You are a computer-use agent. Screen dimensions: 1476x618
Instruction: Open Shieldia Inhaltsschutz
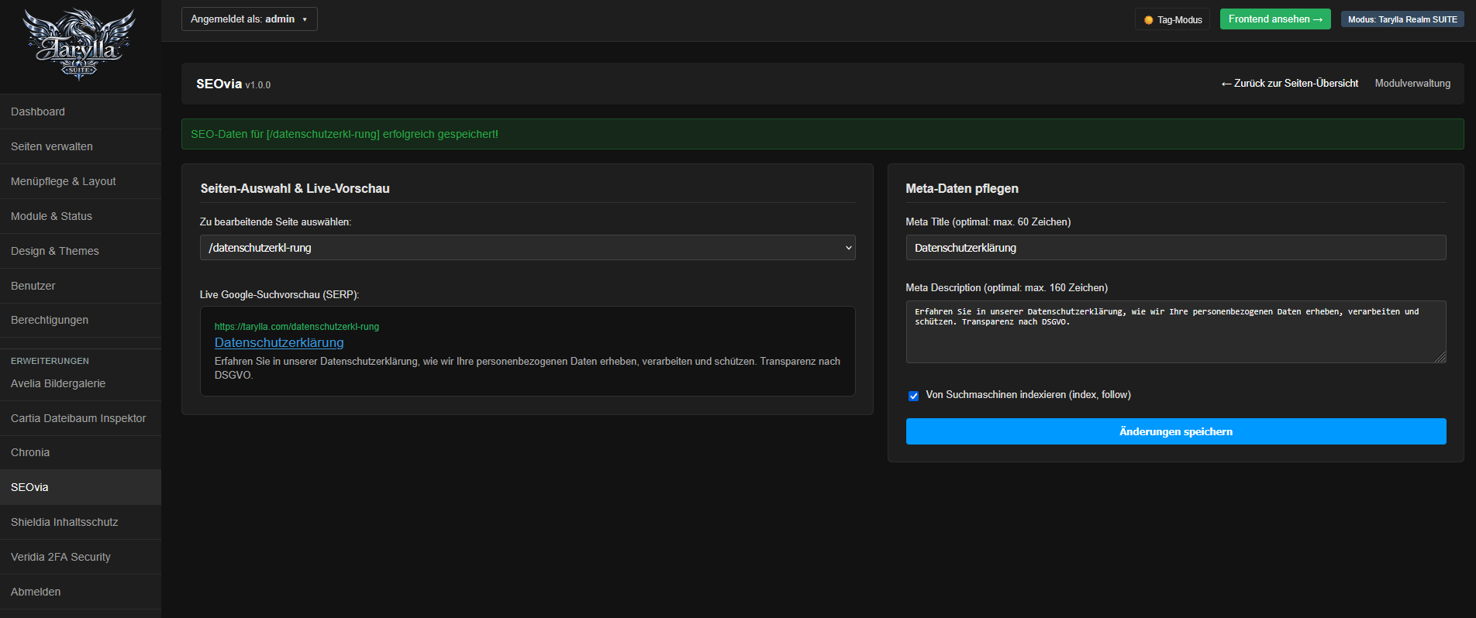81,522
